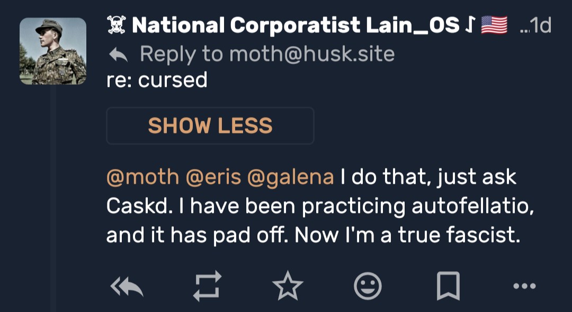Click the 're: cursed' subject line

[x=156, y=80]
